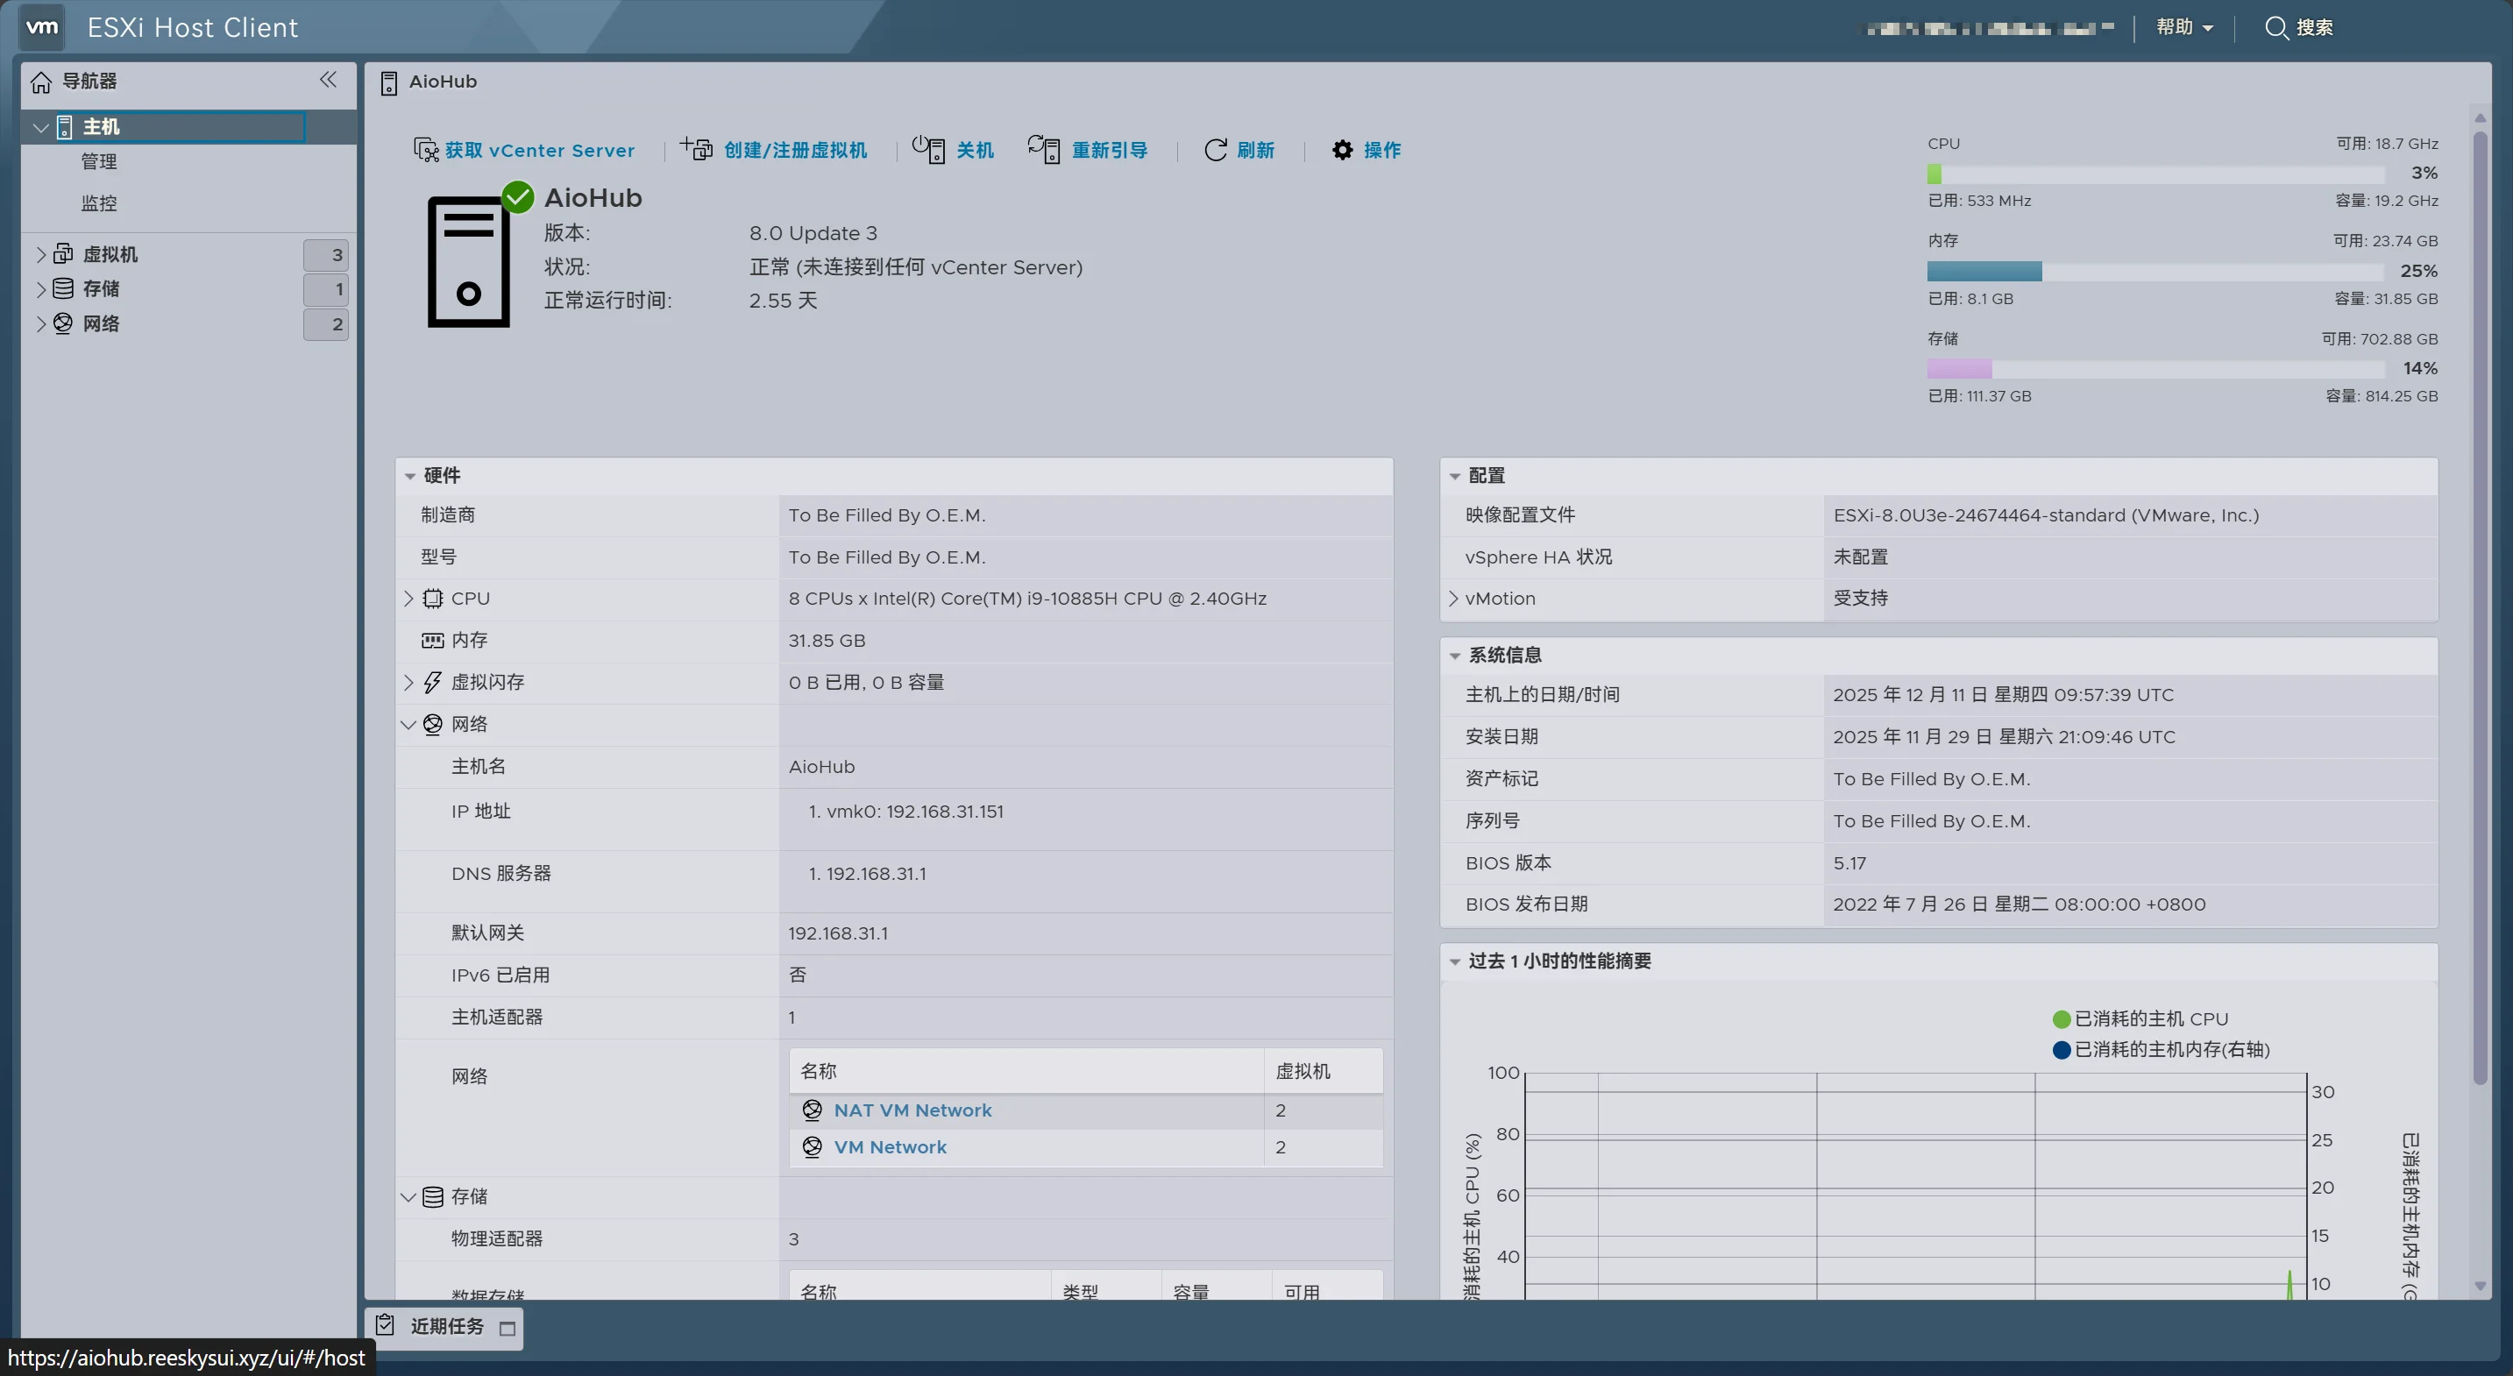The height and width of the screenshot is (1376, 2513).
Task: Click the VMware logo in top left
Action: pyautogui.click(x=41, y=27)
